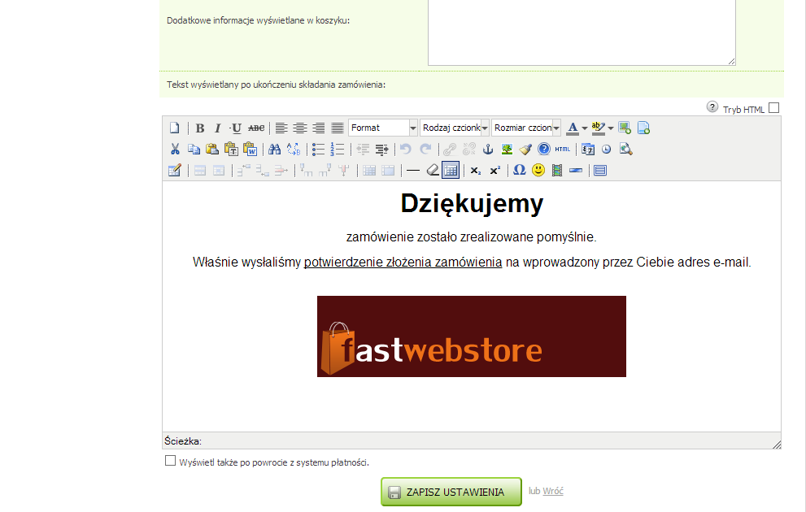The width and height of the screenshot is (806, 512).
Task: Click the Paste icon
Action: [x=212, y=149]
